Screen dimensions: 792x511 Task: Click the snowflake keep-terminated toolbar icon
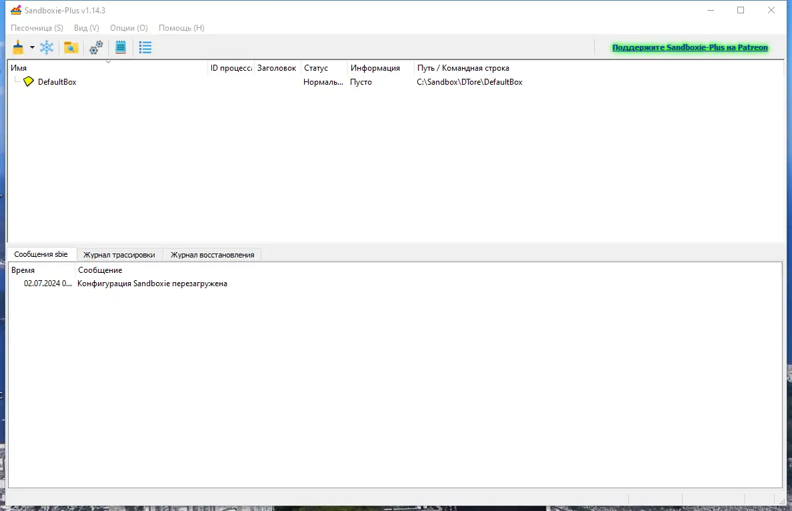[x=47, y=47]
